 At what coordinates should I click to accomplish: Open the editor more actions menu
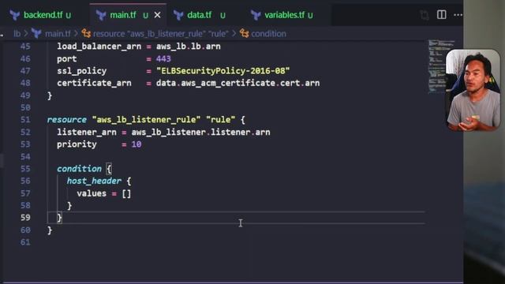click(458, 15)
